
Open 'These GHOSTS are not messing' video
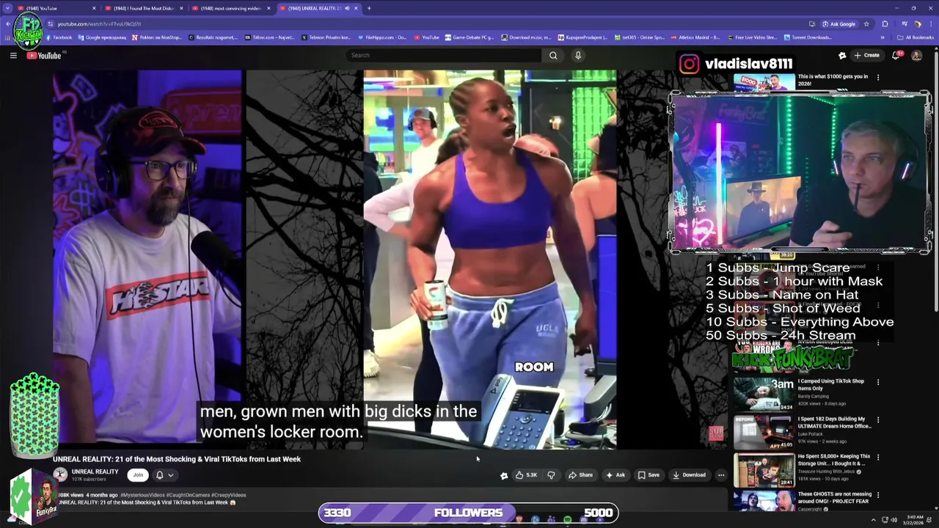coord(764,501)
